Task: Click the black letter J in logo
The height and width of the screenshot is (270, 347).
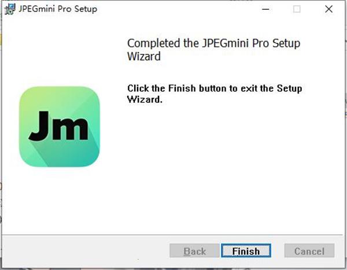Action: pos(39,126)
